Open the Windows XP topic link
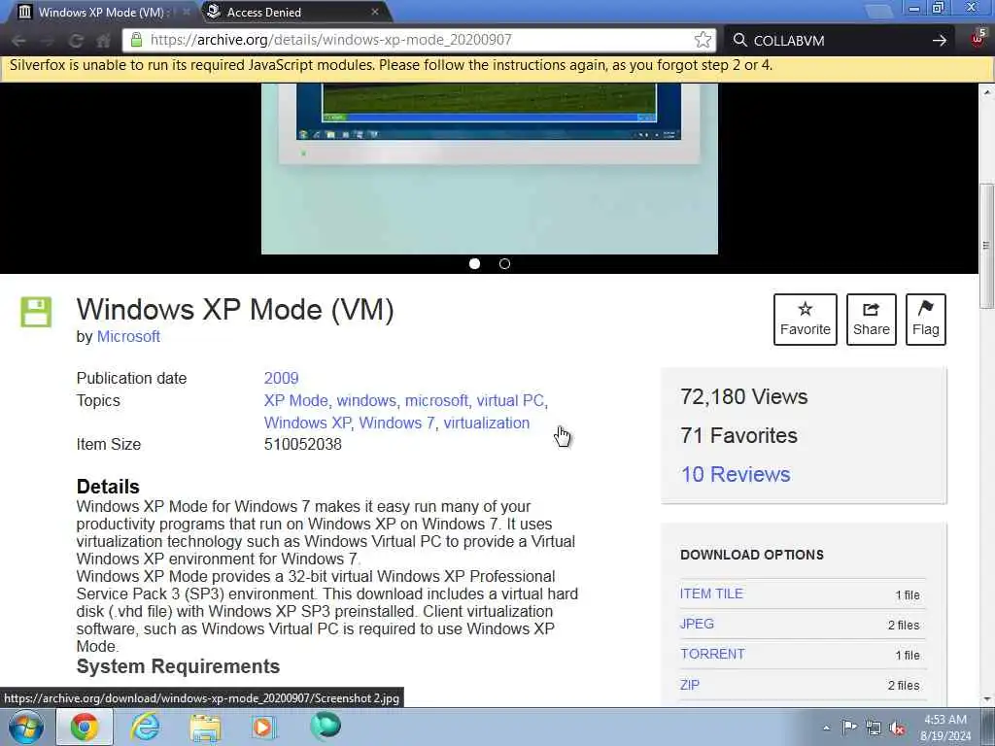Image resolution: width=995 pixels, height=746 pixels. coord(307,424)
